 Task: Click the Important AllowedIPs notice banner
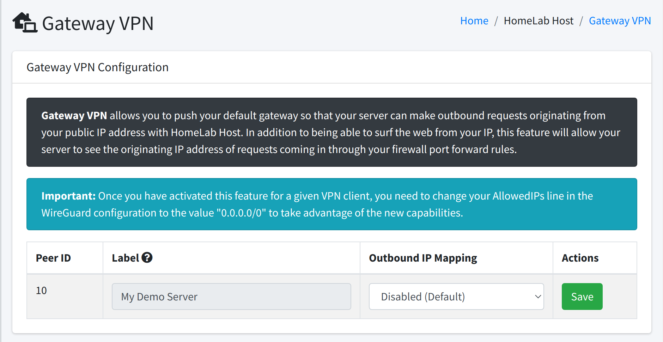[331, 204]
